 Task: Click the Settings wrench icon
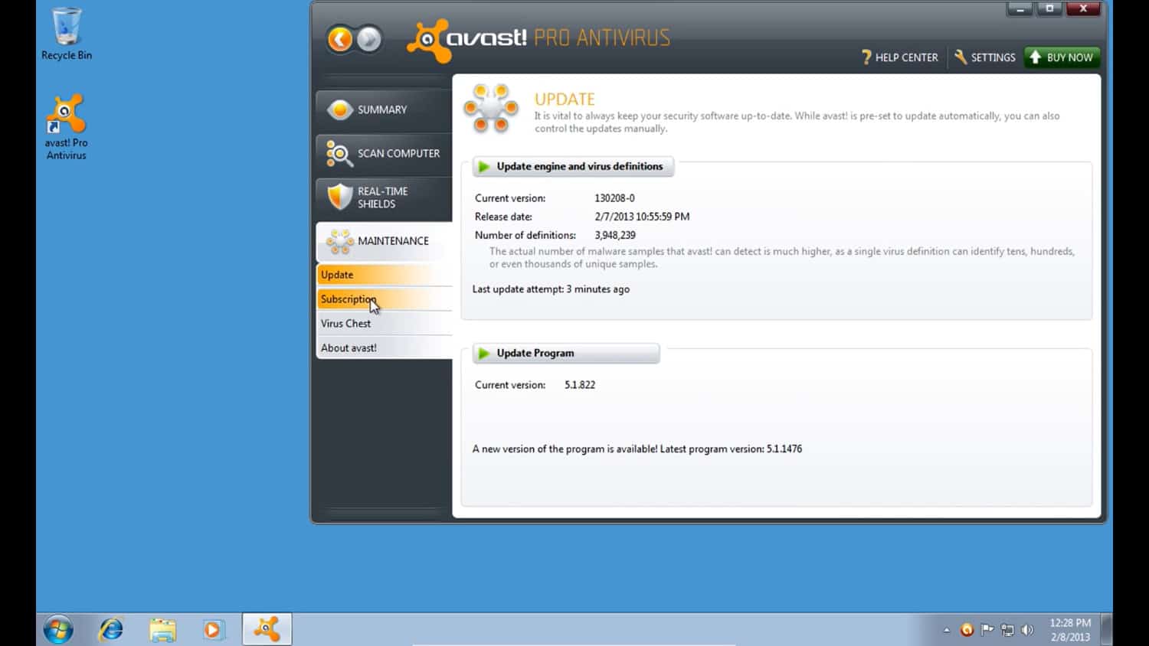click(961, 57)
